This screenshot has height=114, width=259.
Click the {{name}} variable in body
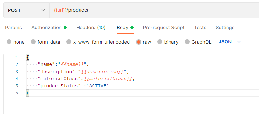(x=72, y=64)
